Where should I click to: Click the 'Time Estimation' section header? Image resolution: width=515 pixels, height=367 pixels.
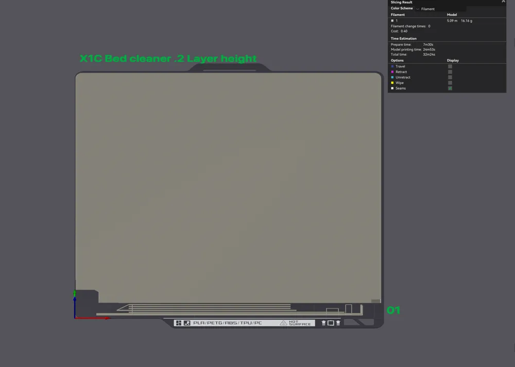click(x=404, y=39)
